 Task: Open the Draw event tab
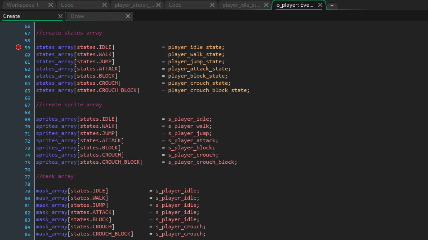(x=77, y=16)
